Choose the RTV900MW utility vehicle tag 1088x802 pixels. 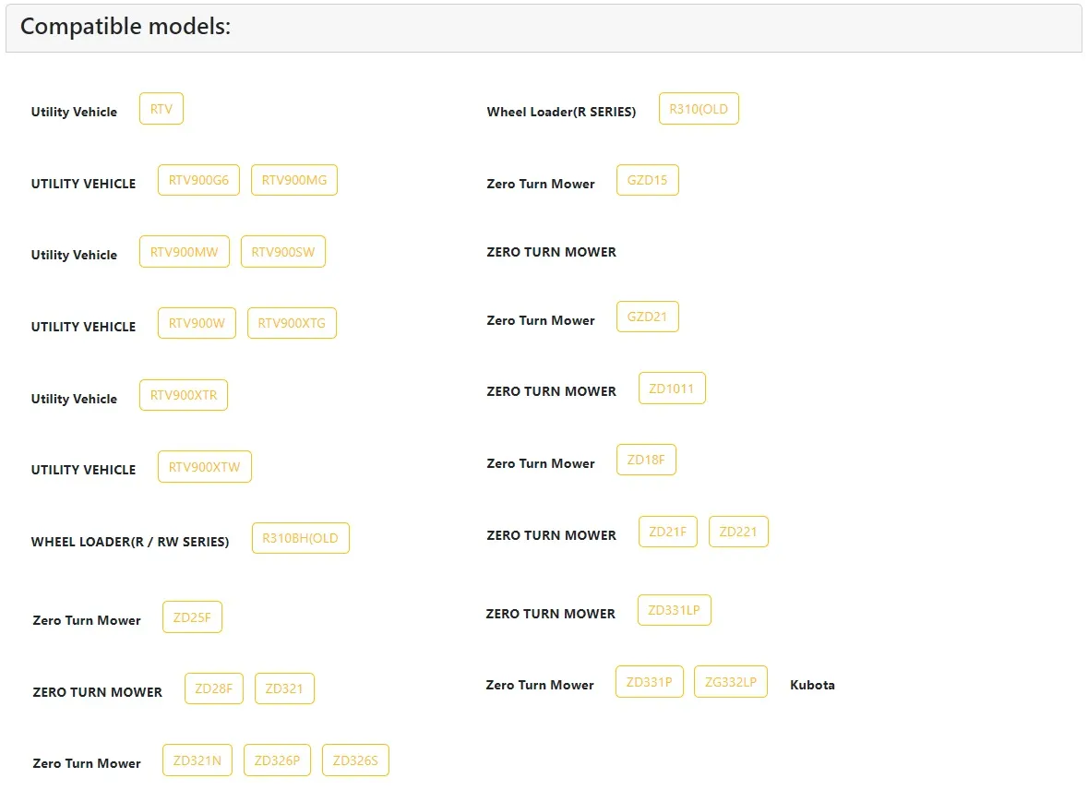[185, 252]
